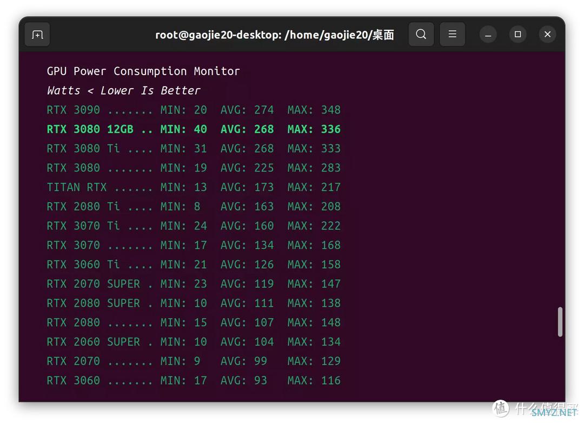Click MAX value 134 for RTX 2060 SUPER
The image size is (584, 423).
coord(331,342)
